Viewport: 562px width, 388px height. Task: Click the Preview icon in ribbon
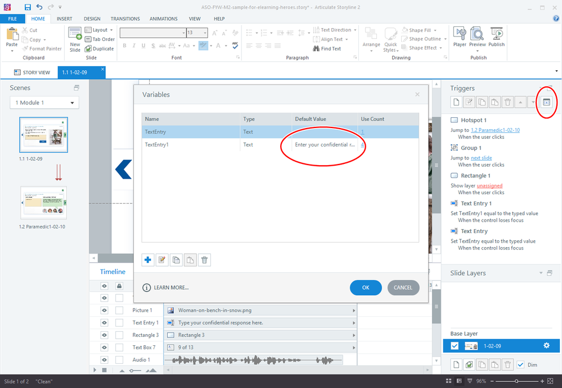[478, 36]
